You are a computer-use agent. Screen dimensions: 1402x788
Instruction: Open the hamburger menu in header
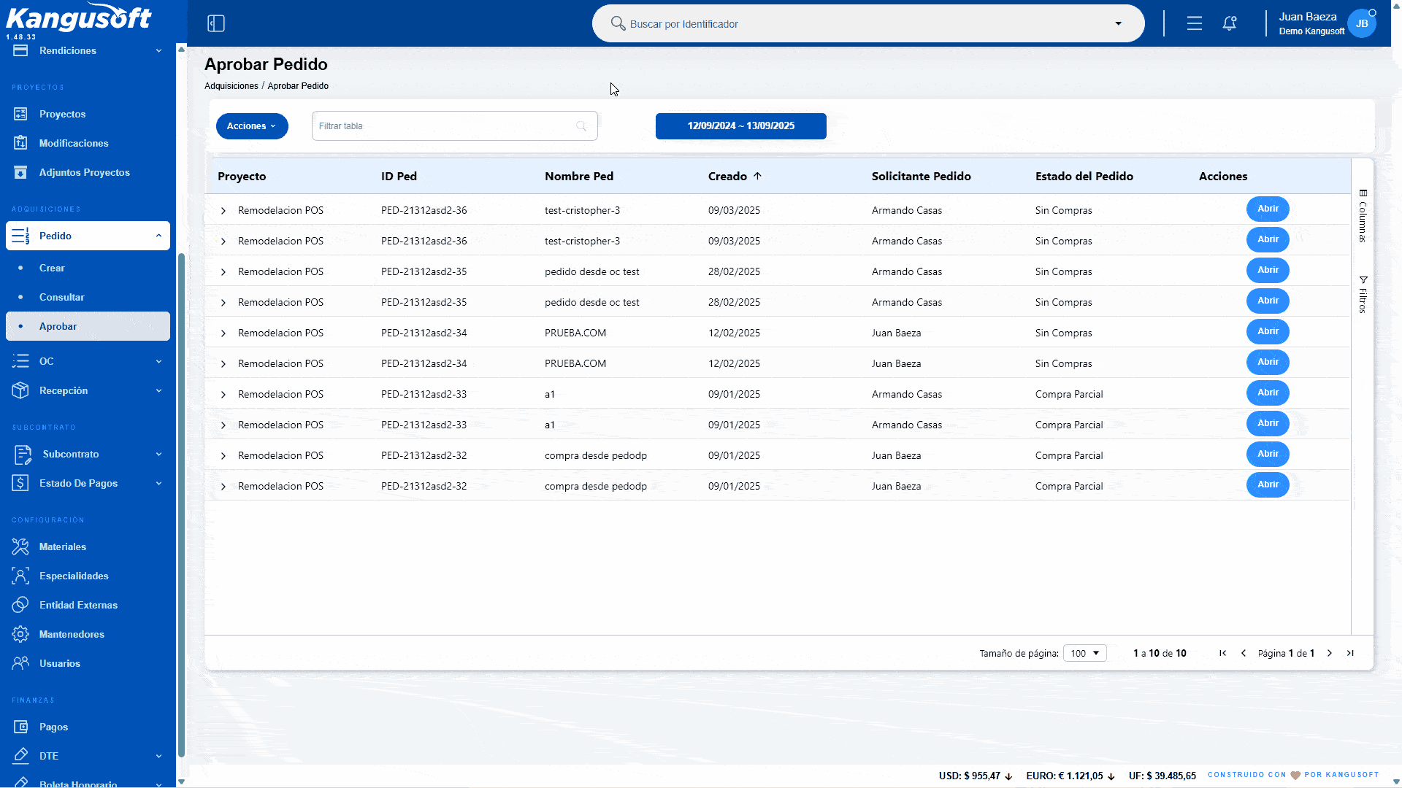pos(1195,23)
